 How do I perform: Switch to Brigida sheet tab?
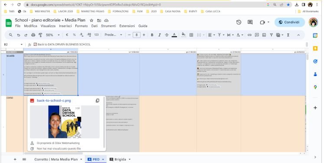point(120,159)
